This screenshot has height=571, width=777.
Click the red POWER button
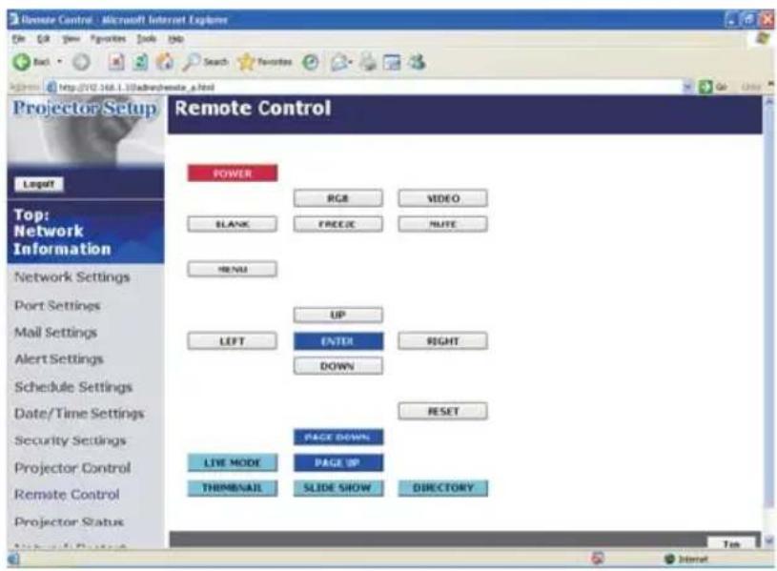coord(233,173)
